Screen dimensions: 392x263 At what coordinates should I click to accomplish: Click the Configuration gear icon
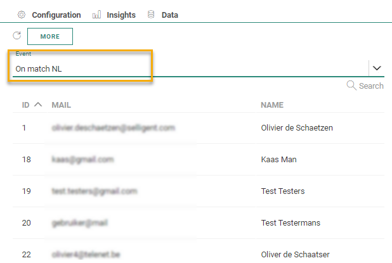pyautogui.click(x=22, y=15)
